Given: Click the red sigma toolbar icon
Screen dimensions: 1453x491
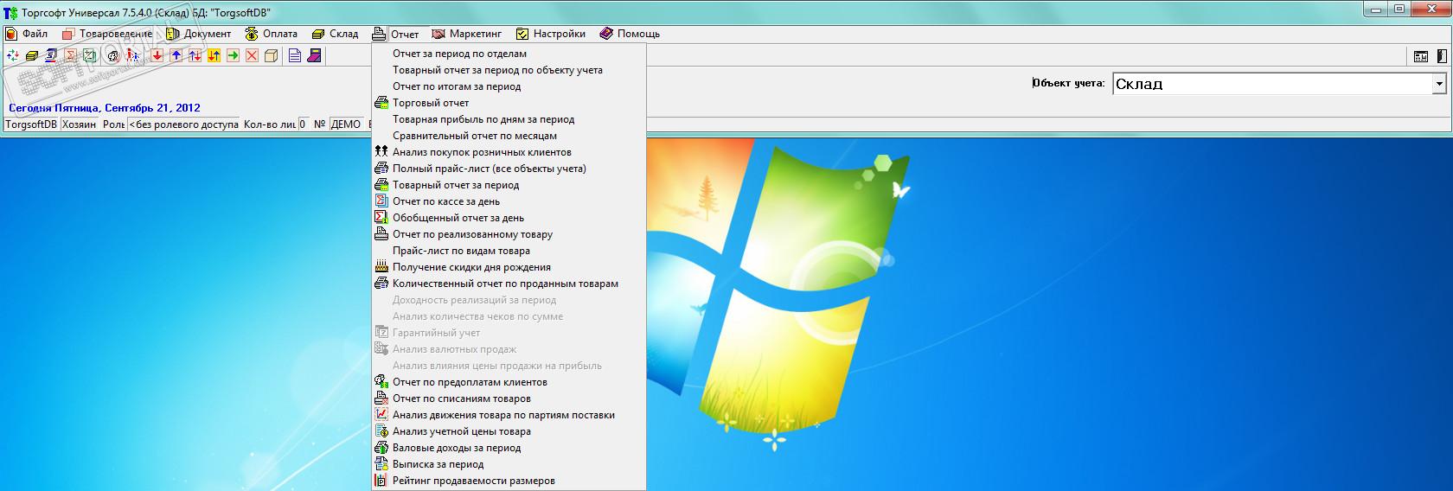Looking at the screenshot, I should tap(71, 55).
